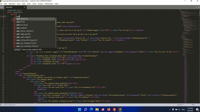Open the Help menu
The image size is (200, 112).
click(x=56, y=4)
